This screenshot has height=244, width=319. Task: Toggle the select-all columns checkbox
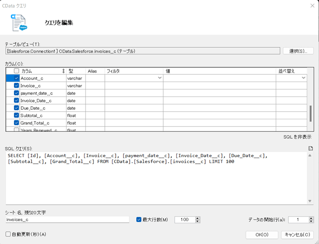[x=17, y=71]
